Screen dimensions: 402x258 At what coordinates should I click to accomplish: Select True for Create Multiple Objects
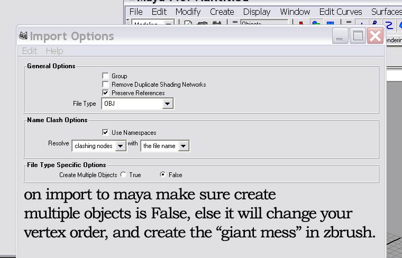pos(123,175)
